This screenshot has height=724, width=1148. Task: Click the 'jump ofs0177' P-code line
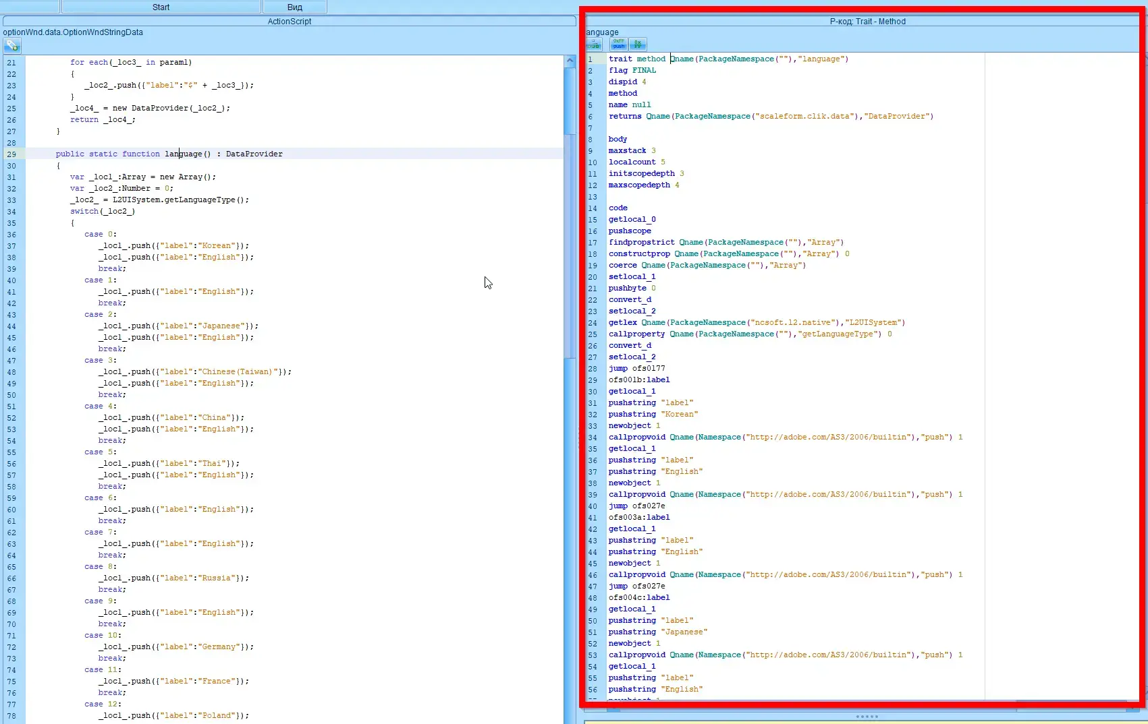tap(637, 368)
